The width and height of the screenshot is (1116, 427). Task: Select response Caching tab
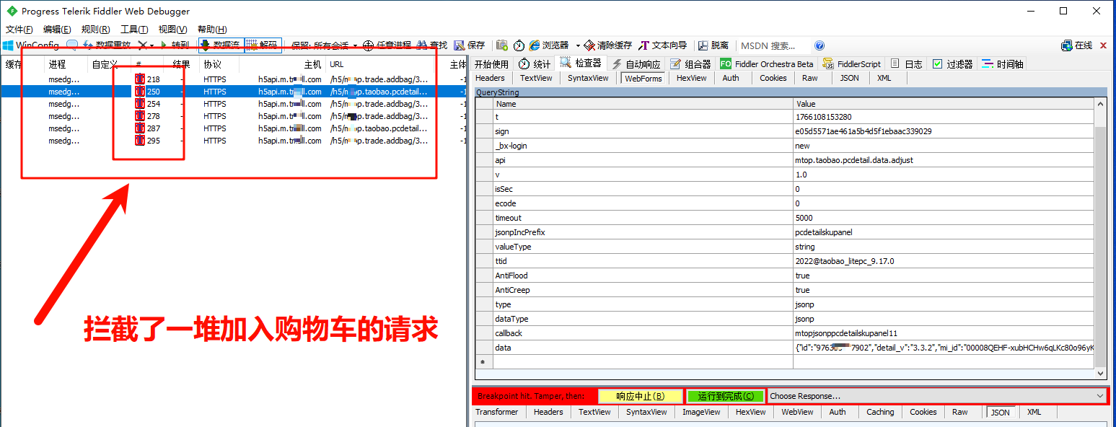point(880,412)
